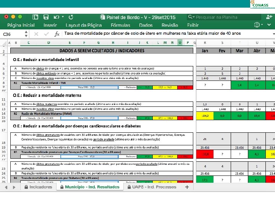Open the Página Inicial ribbon tab

coord(21,25)
